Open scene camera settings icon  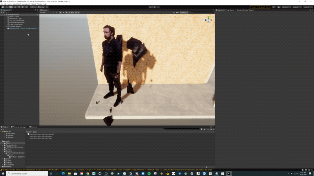(177, 13)
